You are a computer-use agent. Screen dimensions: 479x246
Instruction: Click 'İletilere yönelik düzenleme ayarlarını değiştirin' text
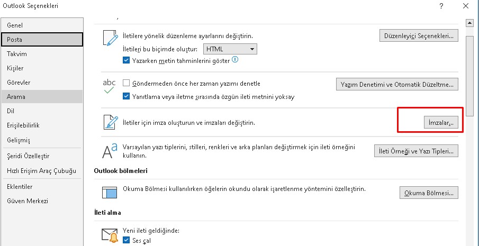(x=187, y=36)
